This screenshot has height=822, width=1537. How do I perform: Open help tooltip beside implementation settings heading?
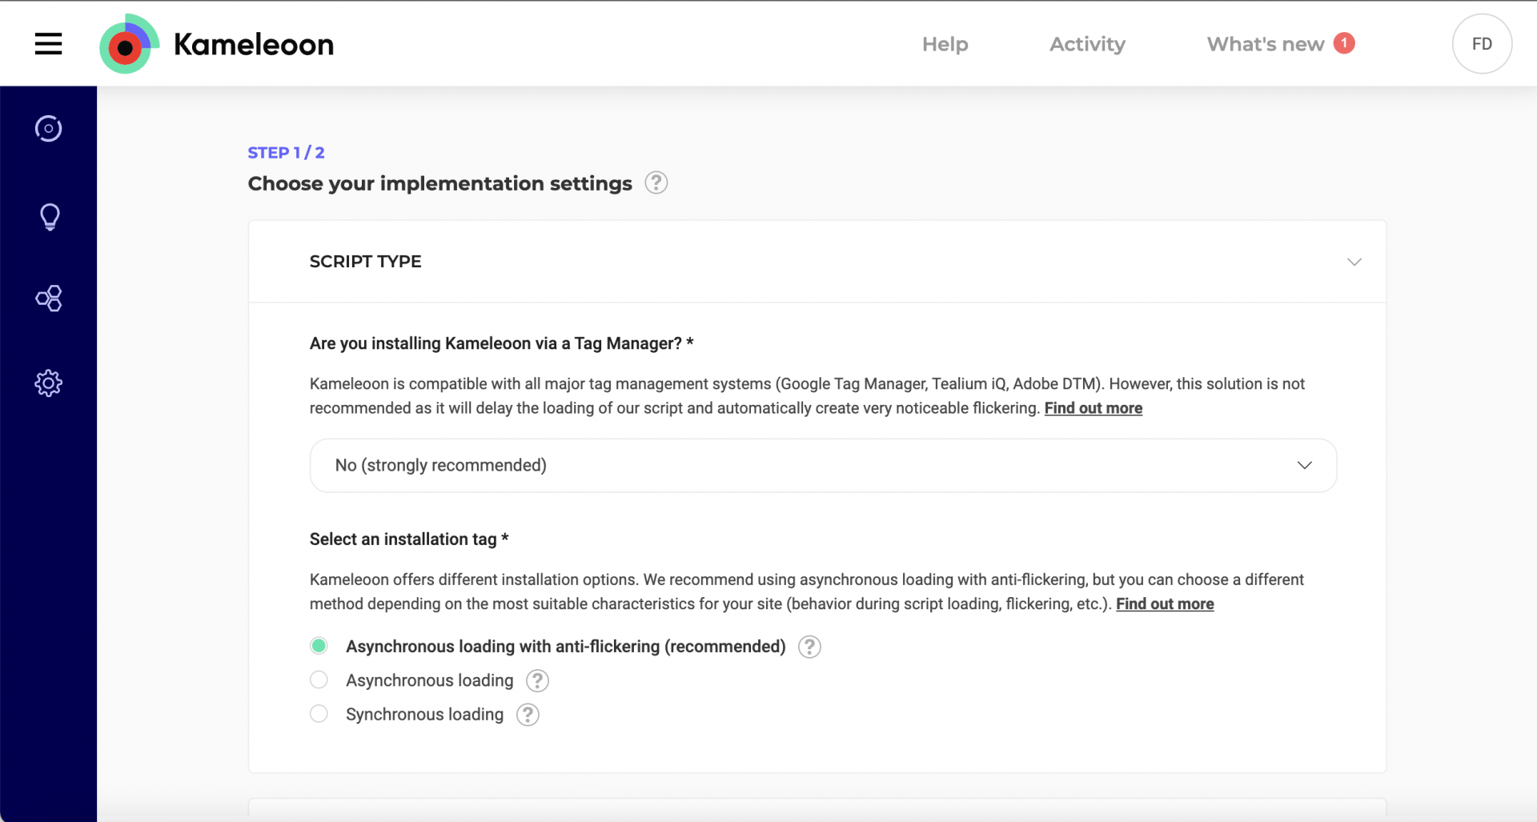(x=656, y=183)
